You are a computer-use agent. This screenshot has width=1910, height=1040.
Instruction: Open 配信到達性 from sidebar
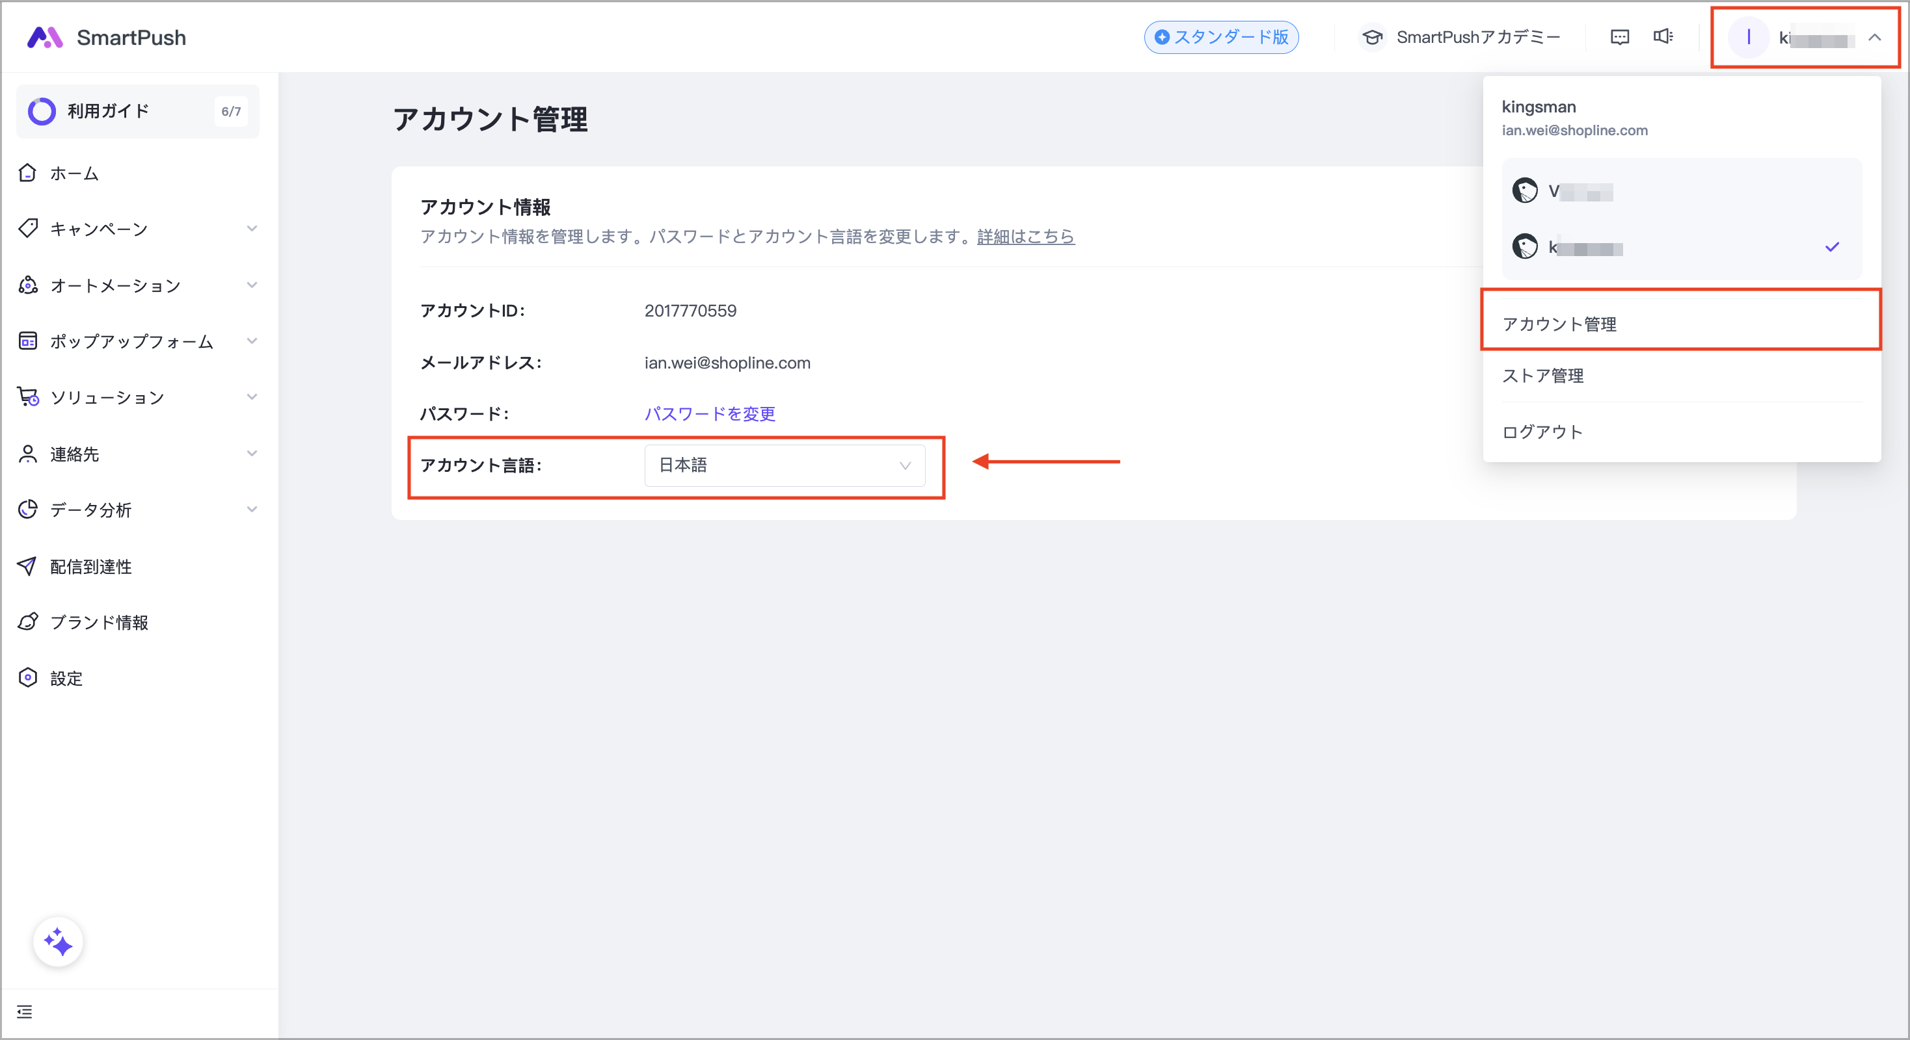tap(90, 567)
